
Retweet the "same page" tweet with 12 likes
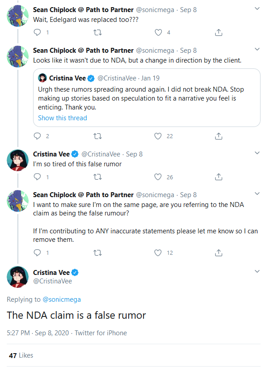tap(97, 253)
